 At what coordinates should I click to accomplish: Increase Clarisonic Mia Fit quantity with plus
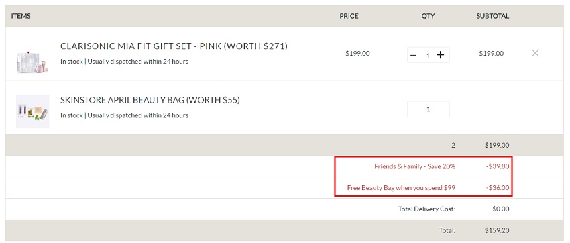click(440, 55)
